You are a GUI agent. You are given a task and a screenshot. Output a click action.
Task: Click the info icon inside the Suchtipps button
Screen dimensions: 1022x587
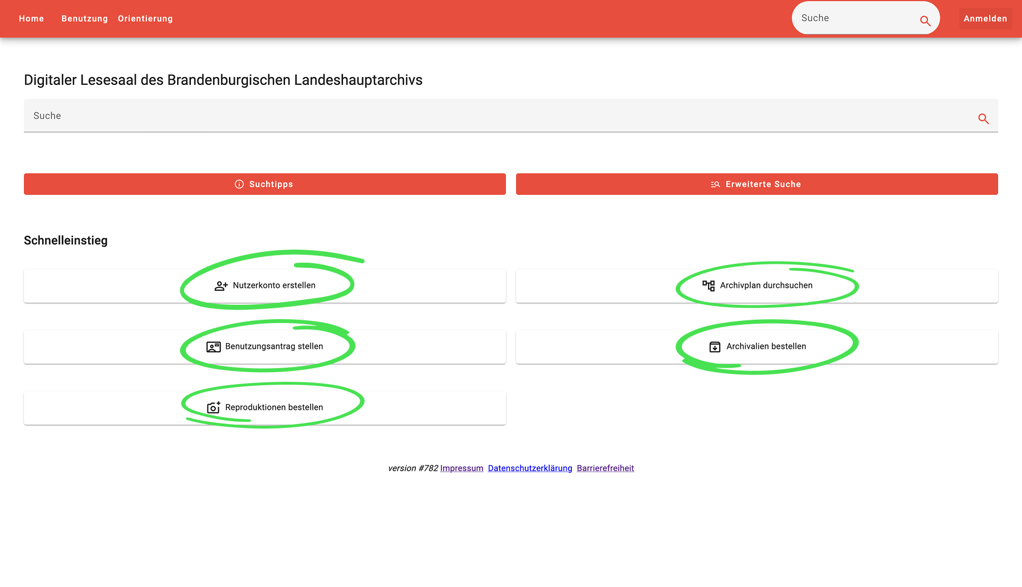click(x=239, y=184)
